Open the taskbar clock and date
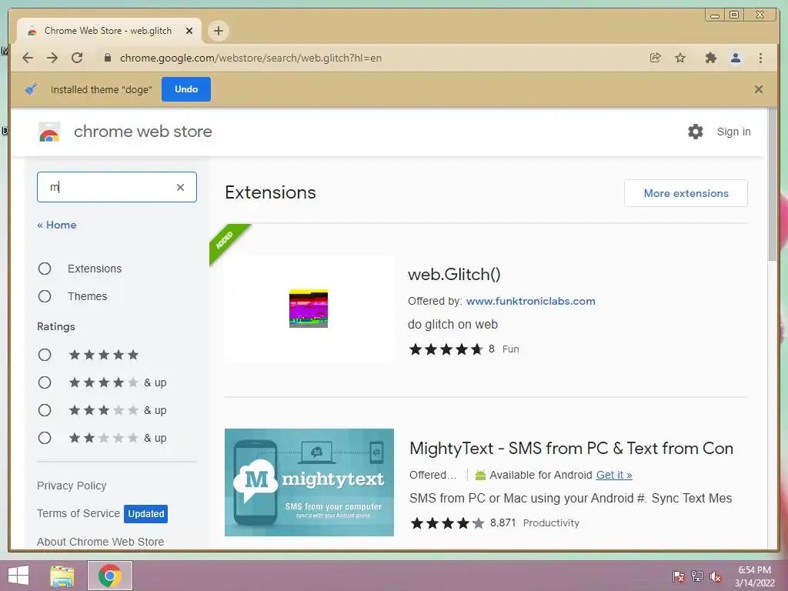 click(x=754, y=576)
